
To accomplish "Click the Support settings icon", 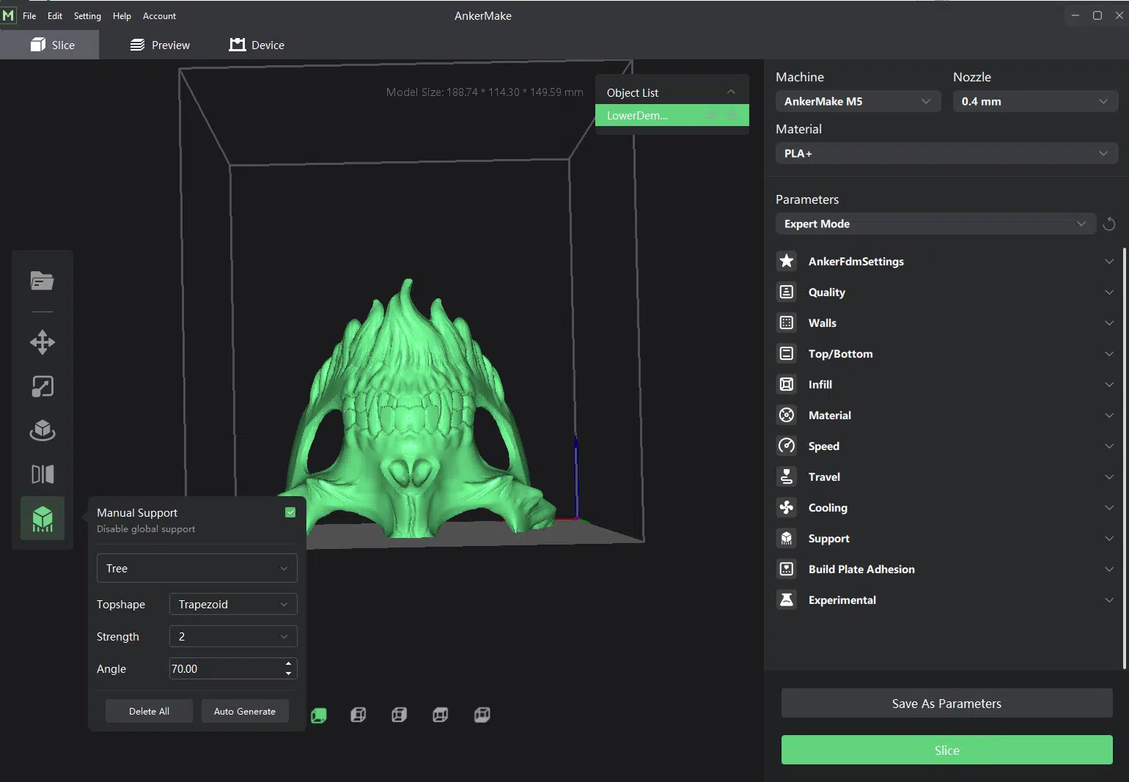I will click(787, 538).
